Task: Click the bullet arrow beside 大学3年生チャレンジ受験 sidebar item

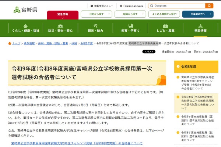Action: [x=178, y=77]
